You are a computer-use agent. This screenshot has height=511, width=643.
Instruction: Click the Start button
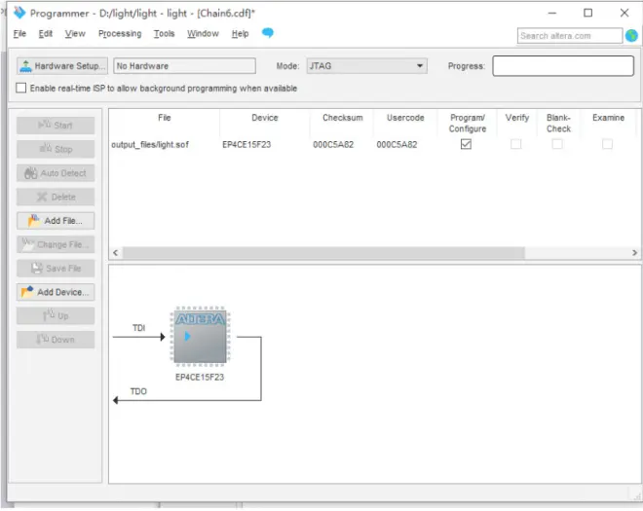[x=56, y=125]
